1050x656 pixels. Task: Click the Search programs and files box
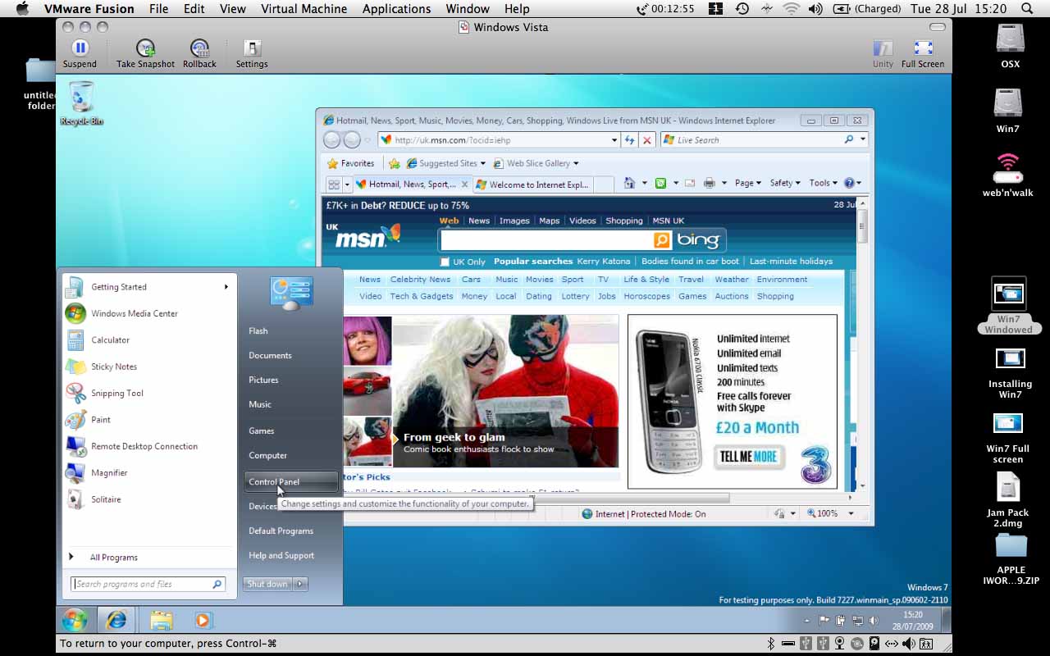pos(143,585)
